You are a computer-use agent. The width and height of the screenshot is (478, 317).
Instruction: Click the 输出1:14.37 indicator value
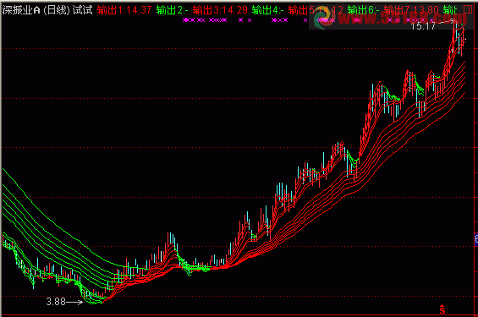(x=124, y=10)
